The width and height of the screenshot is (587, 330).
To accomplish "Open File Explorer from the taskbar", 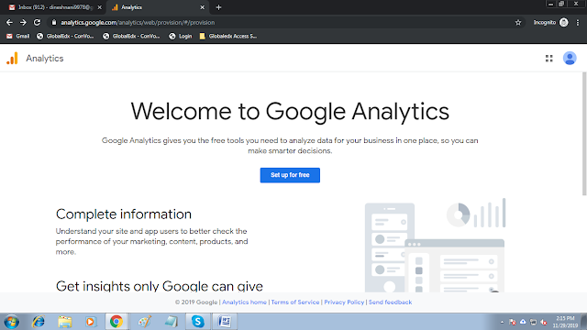I will tap(65, 322).
